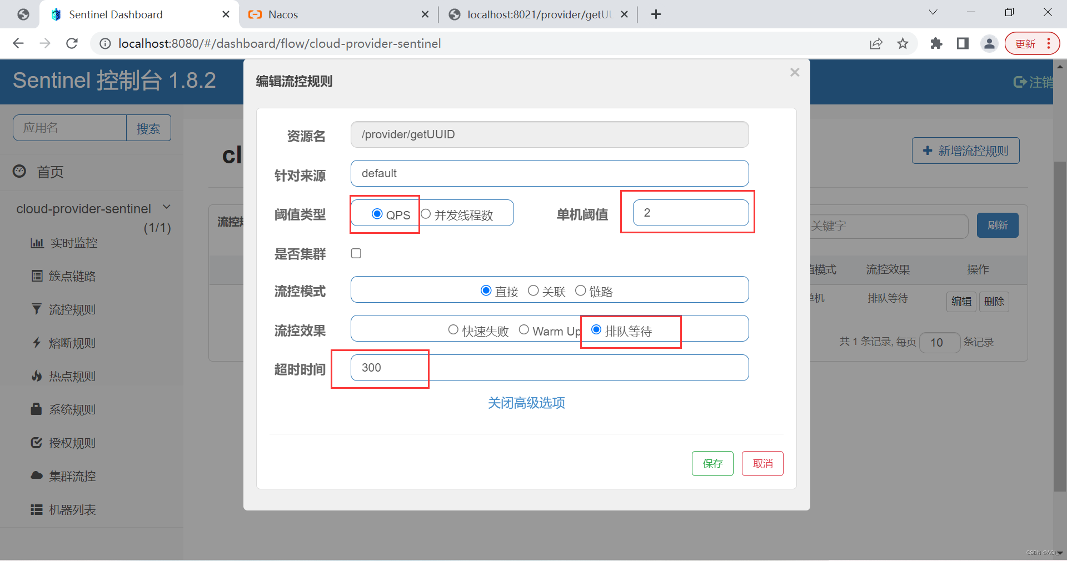Viewport: 1067px width, 561px height.
Task: Close the localhost:8021 provider tab
Action: pos(624,14)
